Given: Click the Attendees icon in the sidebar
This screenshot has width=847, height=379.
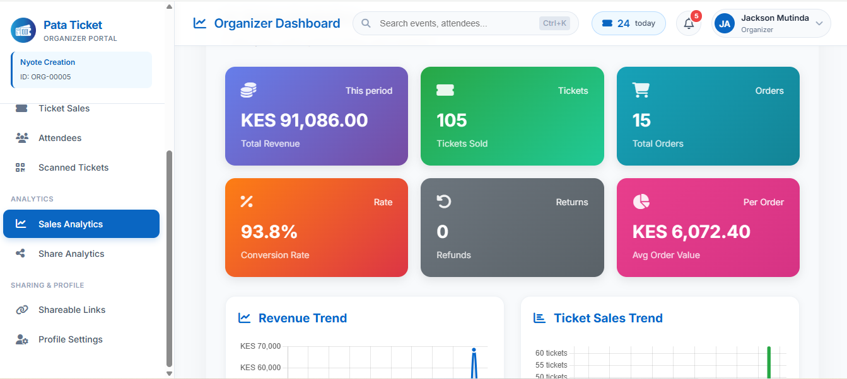Looking at the screenshot, I should point(21,137).
